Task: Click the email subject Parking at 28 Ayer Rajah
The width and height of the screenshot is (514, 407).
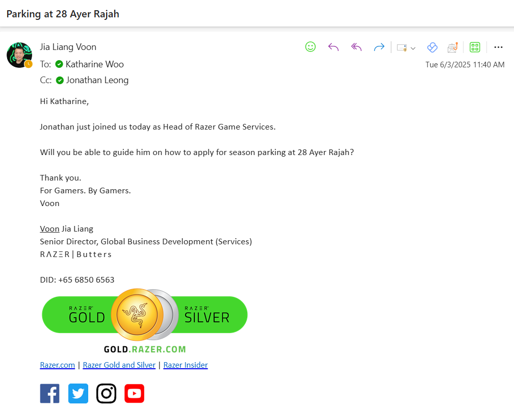Action: point(63,14)
